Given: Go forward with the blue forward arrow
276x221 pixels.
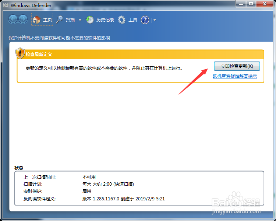Looking at the screenshot, I should tap(23, 19).
